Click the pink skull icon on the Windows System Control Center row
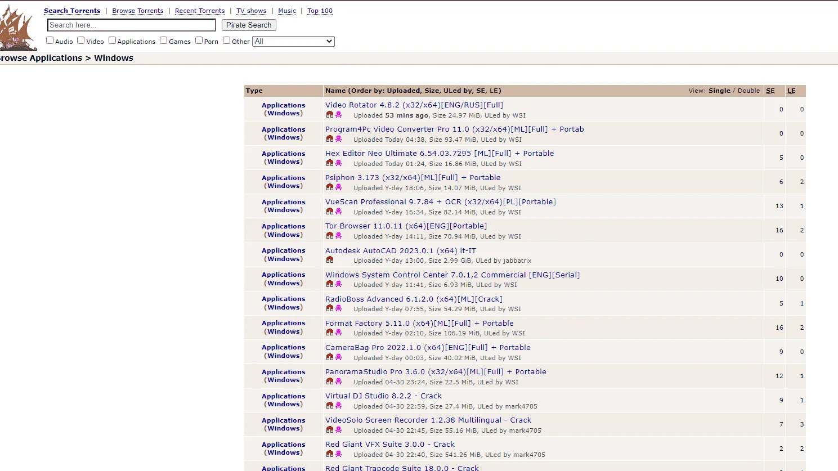Screen dimensions: 838x471 click(339, 284)
